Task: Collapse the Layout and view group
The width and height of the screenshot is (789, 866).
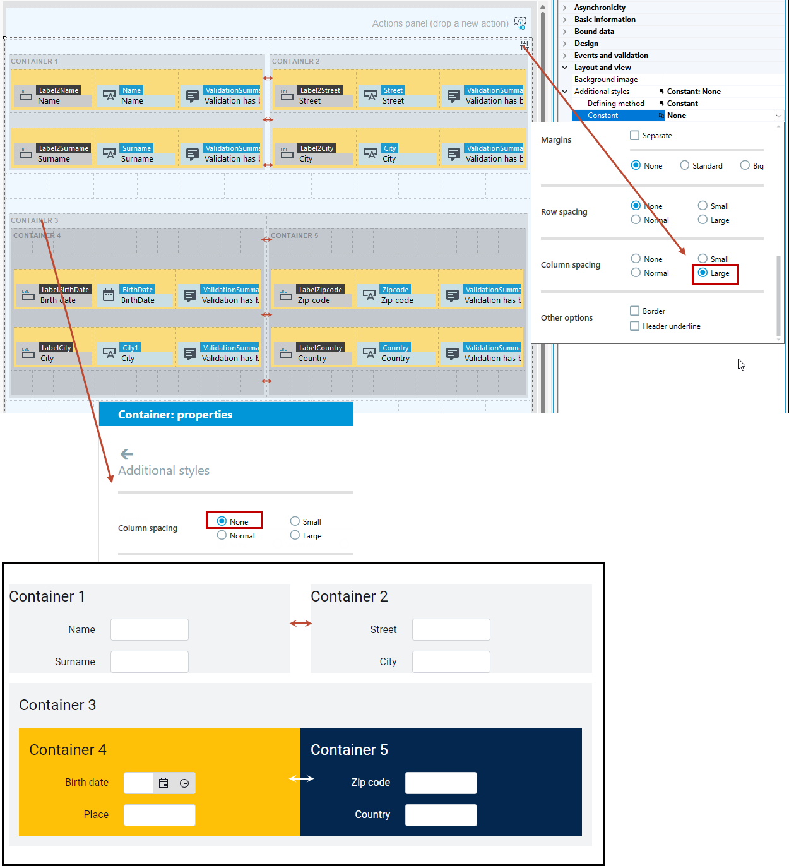Action: (x=565, y=68)
